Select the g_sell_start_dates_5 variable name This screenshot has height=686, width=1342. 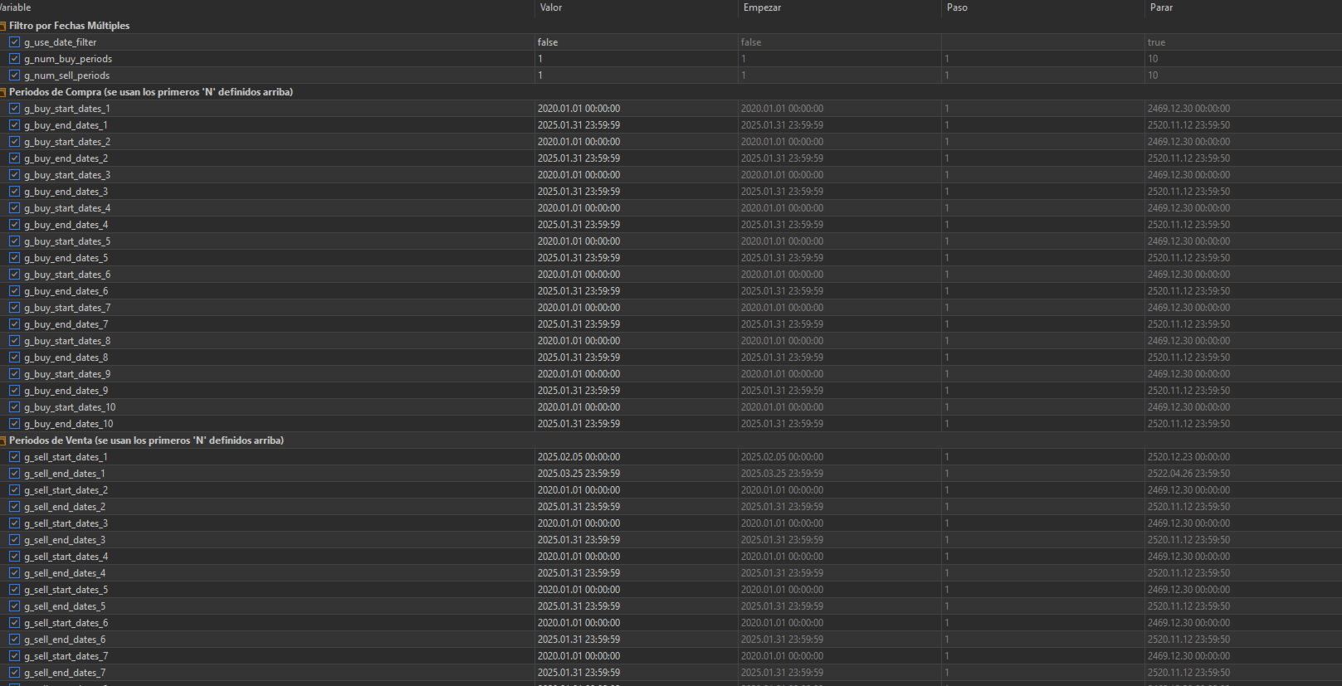(x=66, y=590)
